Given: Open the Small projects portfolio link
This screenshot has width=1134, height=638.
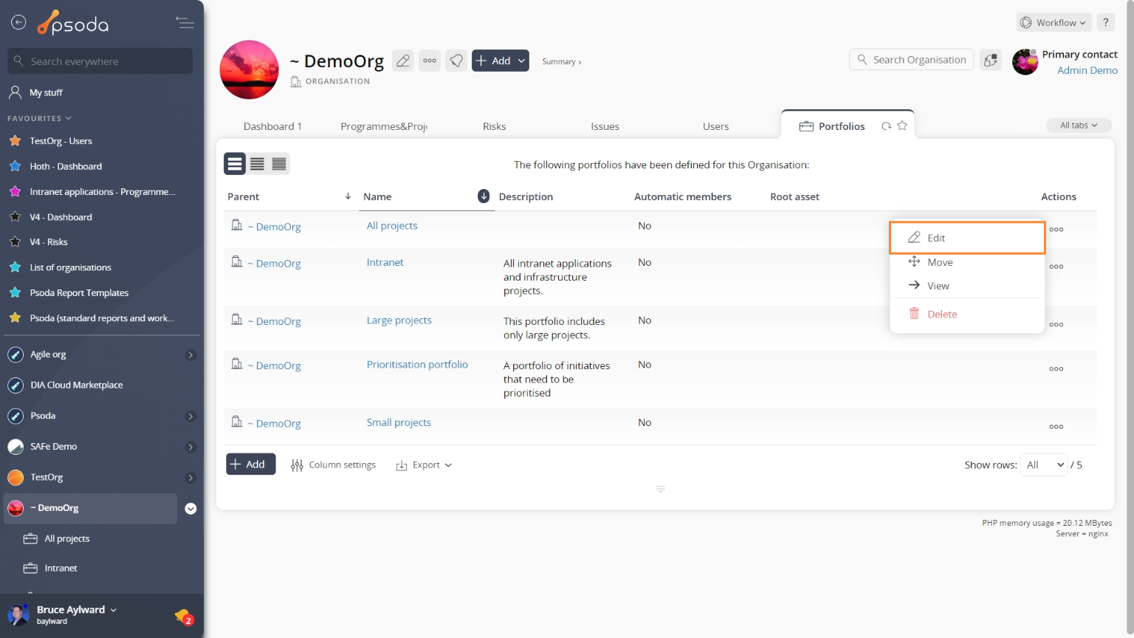Looking at the screenshot, I should coord(399,422).
